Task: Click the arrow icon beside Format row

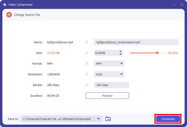Action: click(87, 63)
